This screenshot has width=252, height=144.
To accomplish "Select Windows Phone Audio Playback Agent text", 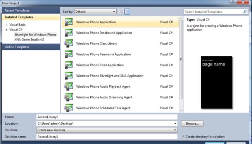I will click(104, 86).
